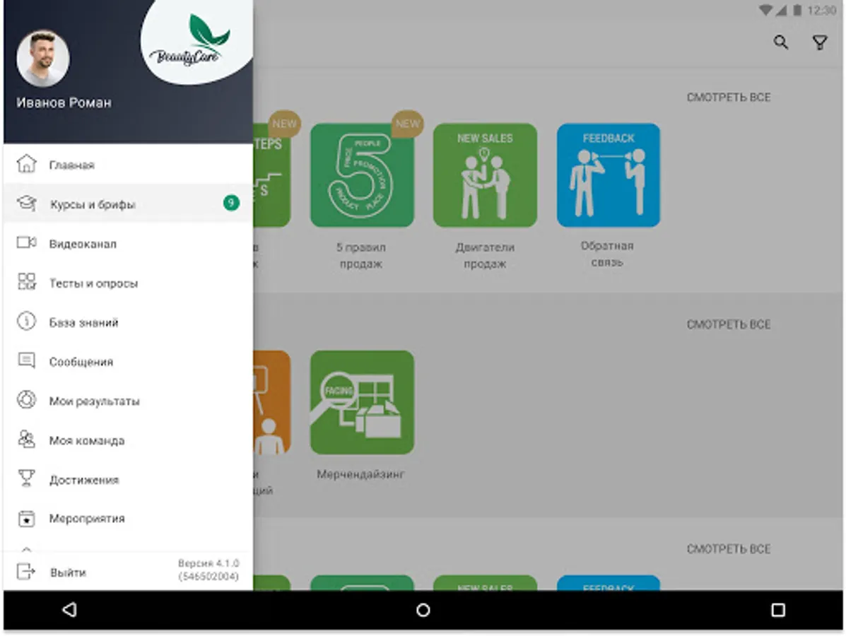
Task: Click the Обратная связь caption
Action: pos(607,254)
